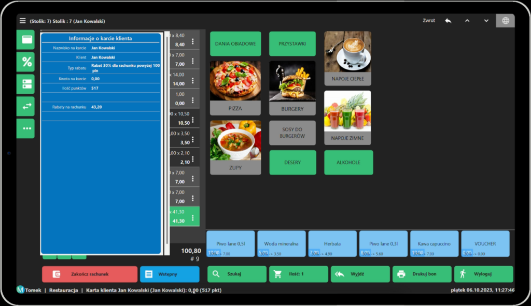The width and height of the screenshot is (531, 306).
Task: Select the payment card tool in the sidebar
Action: [x=25, y=40]
